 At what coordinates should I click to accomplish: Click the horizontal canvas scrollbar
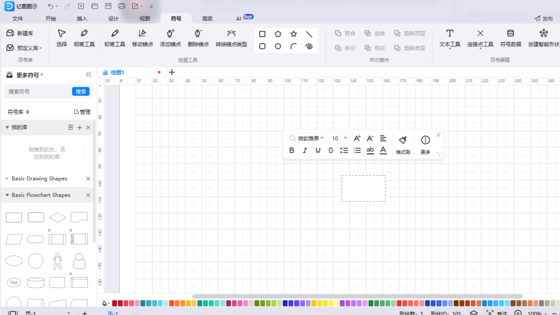pyautogui.click(x=357, y=296)
